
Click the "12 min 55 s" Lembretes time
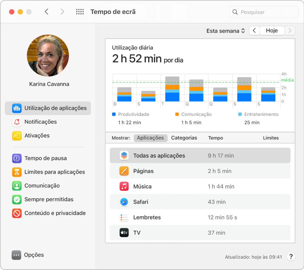[223, 217]
